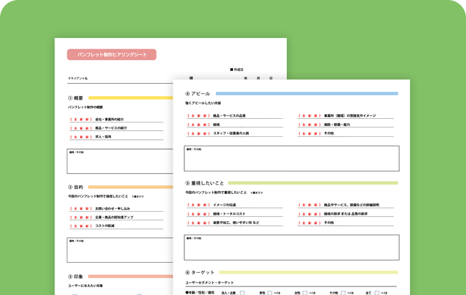Viewport: 466px width, 295px height.
Task: Select the bracket box beside 企業・商品の認知度アップ
Action: [x=80, y=217]
